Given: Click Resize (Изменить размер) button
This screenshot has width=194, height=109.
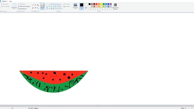Looking at the screenshot, I should pyautogui.click(x=24, y=6).
